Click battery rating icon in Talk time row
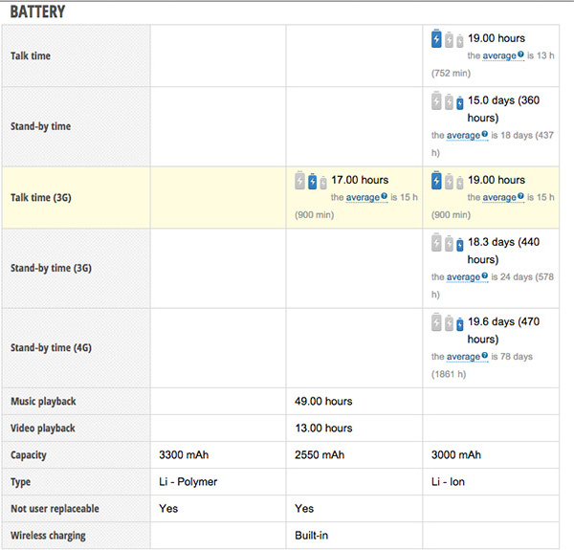The height and width of the screenshot is (550, 574). [448, 40]
